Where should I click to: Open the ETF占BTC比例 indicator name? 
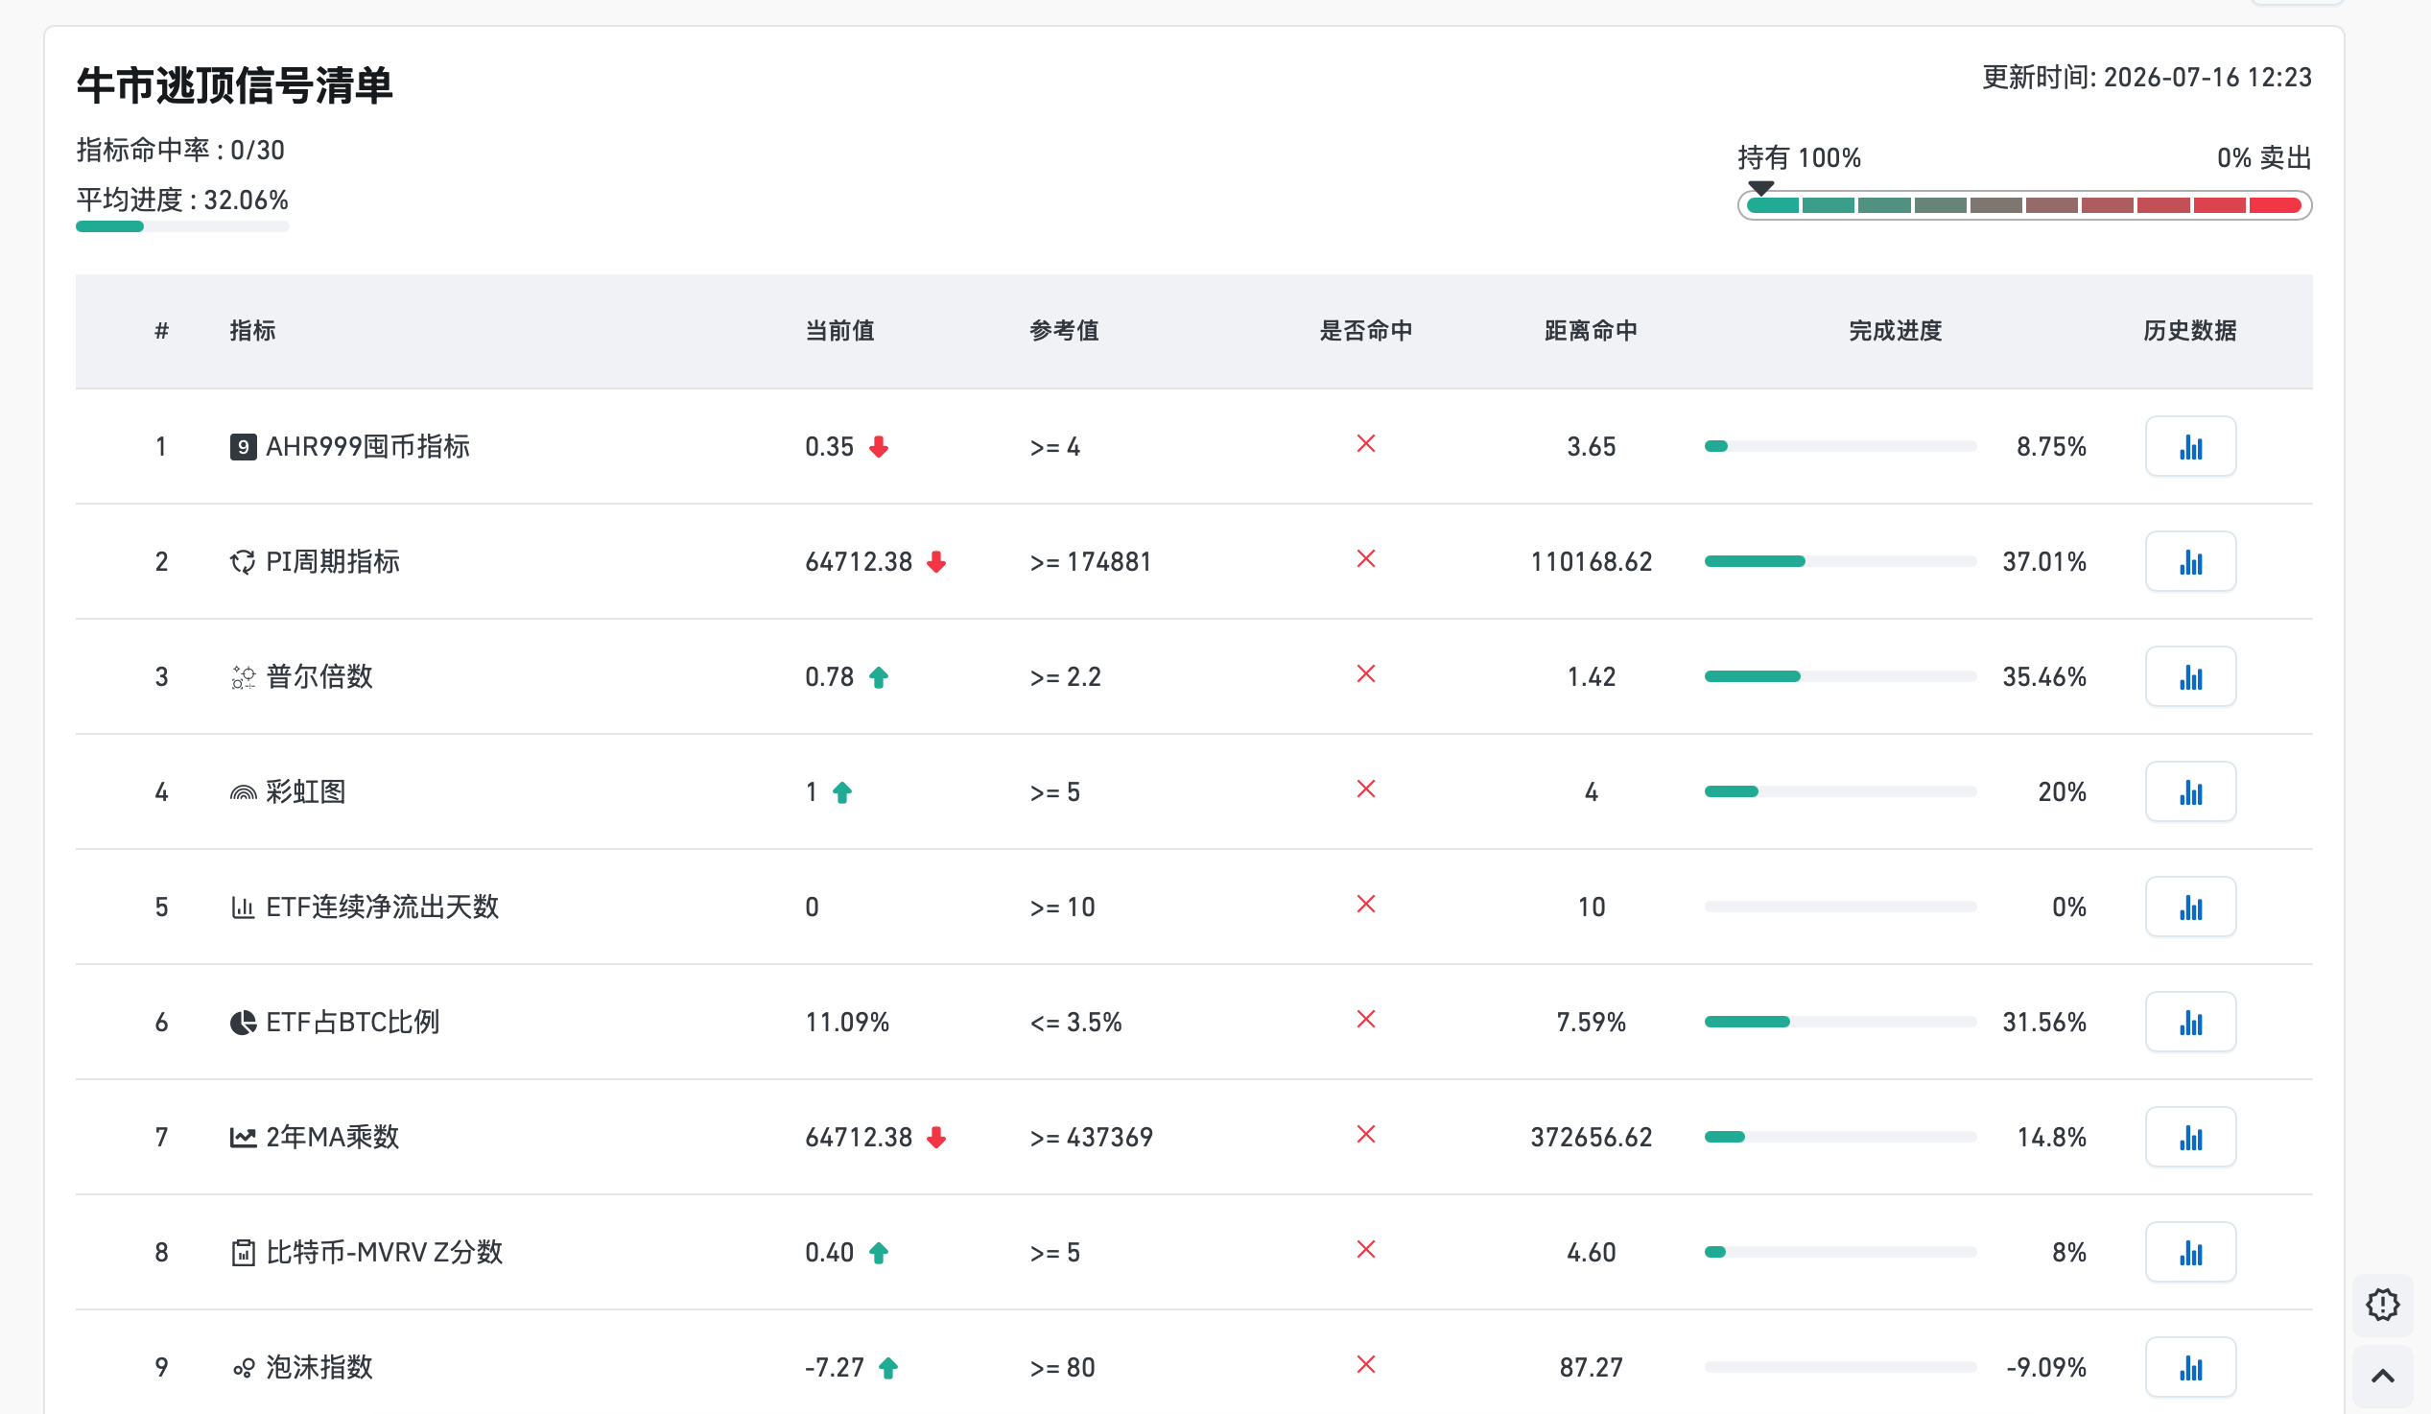[x=353, y=1023]
